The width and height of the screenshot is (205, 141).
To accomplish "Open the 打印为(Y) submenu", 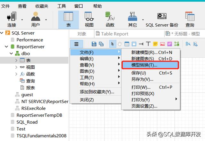I will click(x=151, y=100).
